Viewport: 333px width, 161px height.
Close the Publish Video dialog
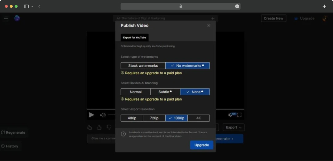point(209,26)
